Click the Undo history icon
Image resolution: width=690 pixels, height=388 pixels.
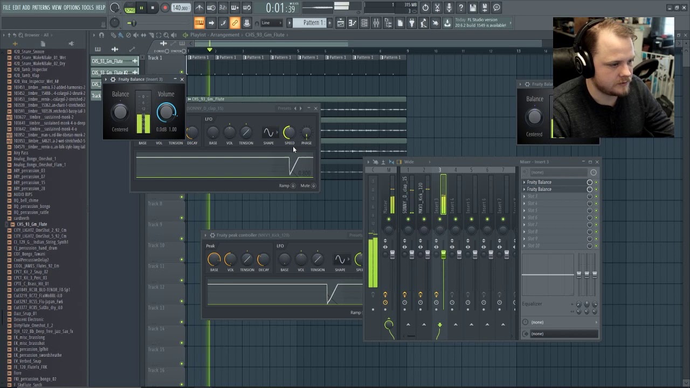[425, 8]
